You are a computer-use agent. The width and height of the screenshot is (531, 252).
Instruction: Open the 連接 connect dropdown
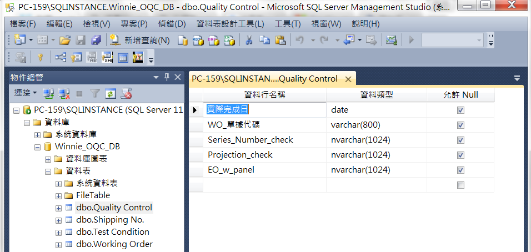[x=26, y=93]
